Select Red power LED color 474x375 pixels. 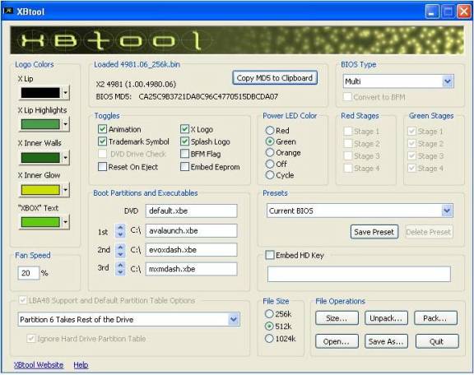click(270, 131)
